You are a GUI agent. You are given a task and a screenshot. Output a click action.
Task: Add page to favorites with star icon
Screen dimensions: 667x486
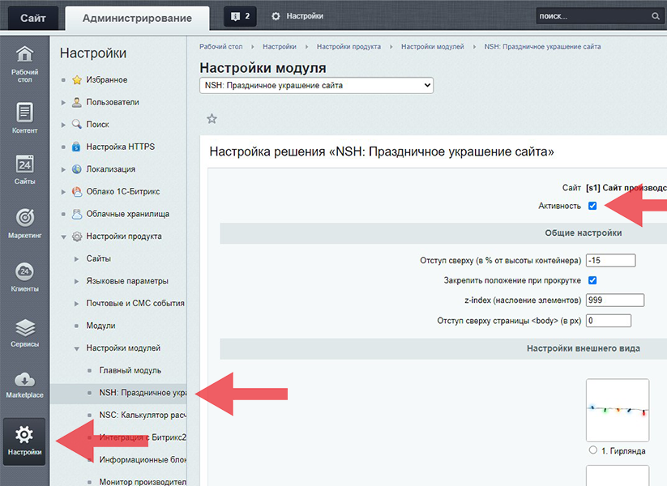pyautogui.click(x=212, y=119)
